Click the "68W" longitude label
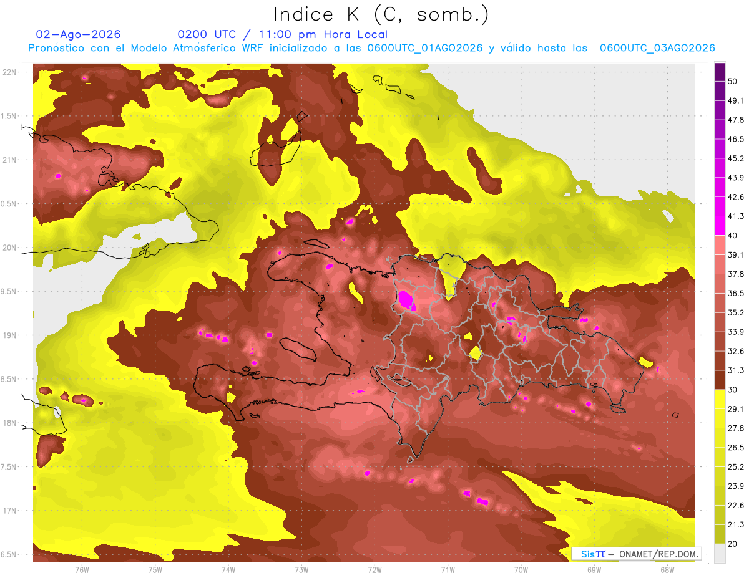This screenshot has width=749, height=578. [x=667, y=569]
